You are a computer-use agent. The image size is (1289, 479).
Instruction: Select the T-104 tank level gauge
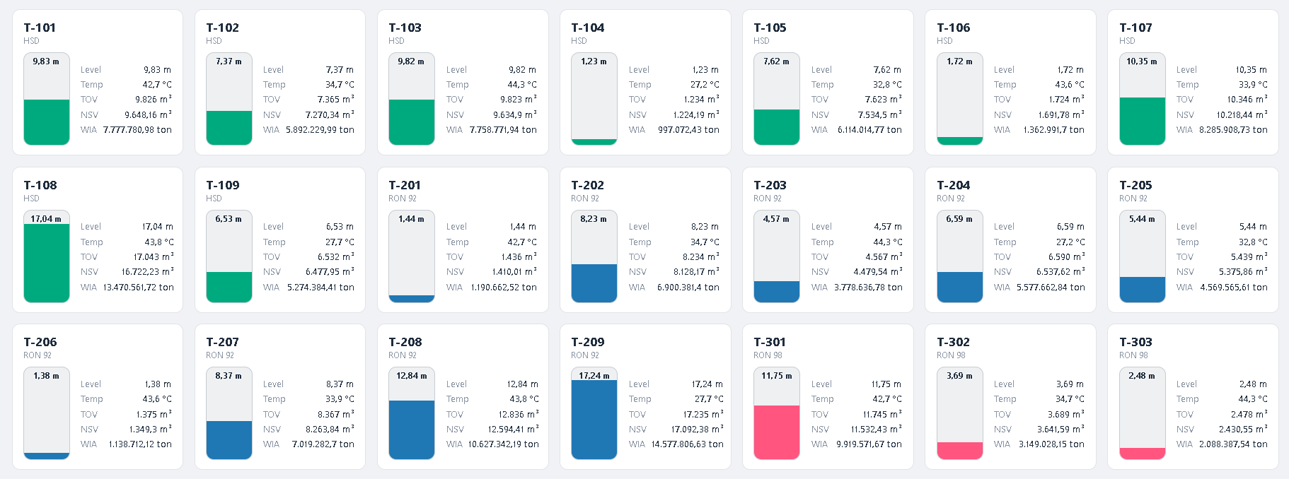pos(594,99)
